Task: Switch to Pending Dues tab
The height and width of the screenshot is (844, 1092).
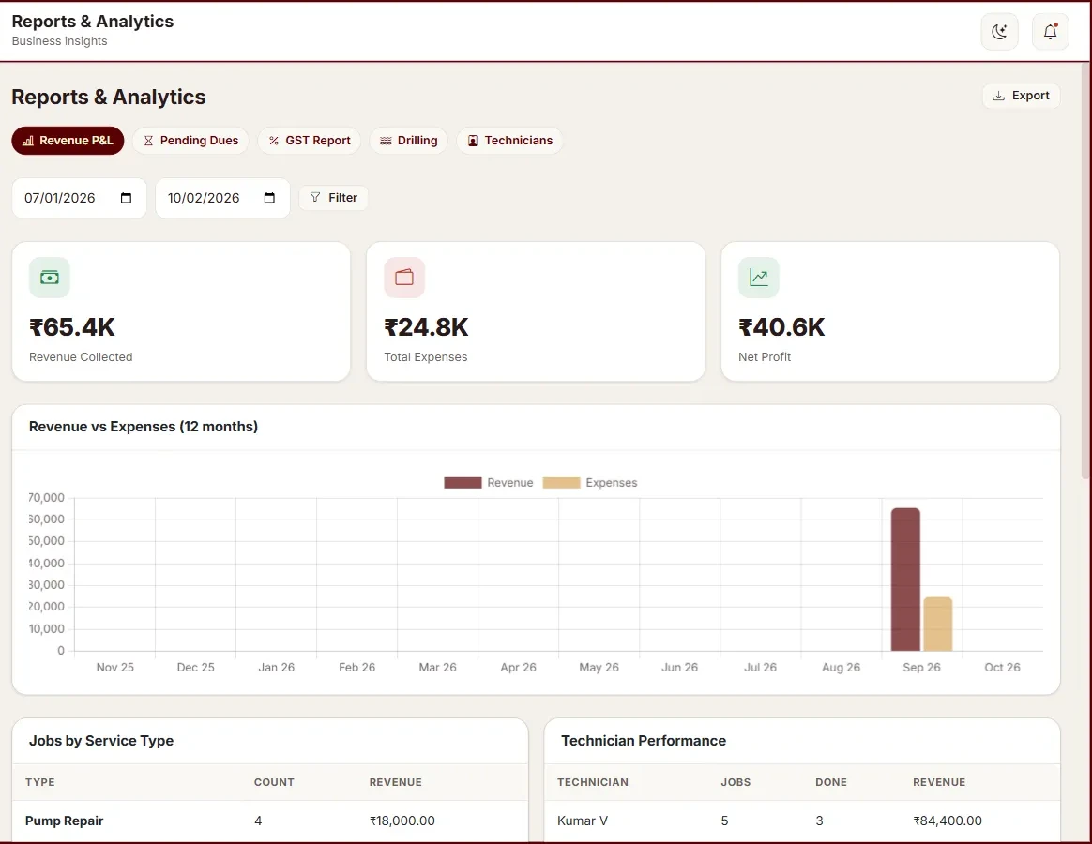Action: 190,140
